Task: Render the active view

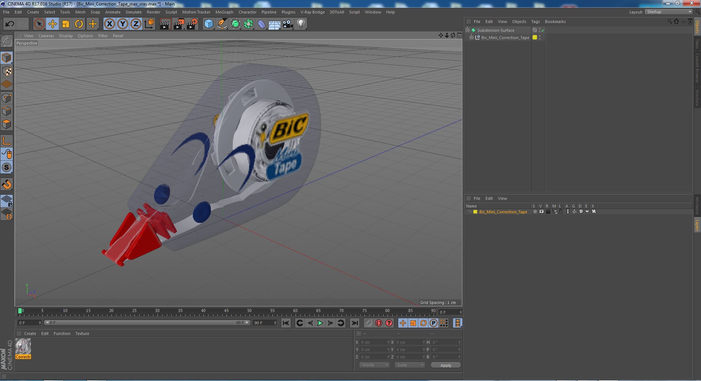Action: [x=165, y=24]
